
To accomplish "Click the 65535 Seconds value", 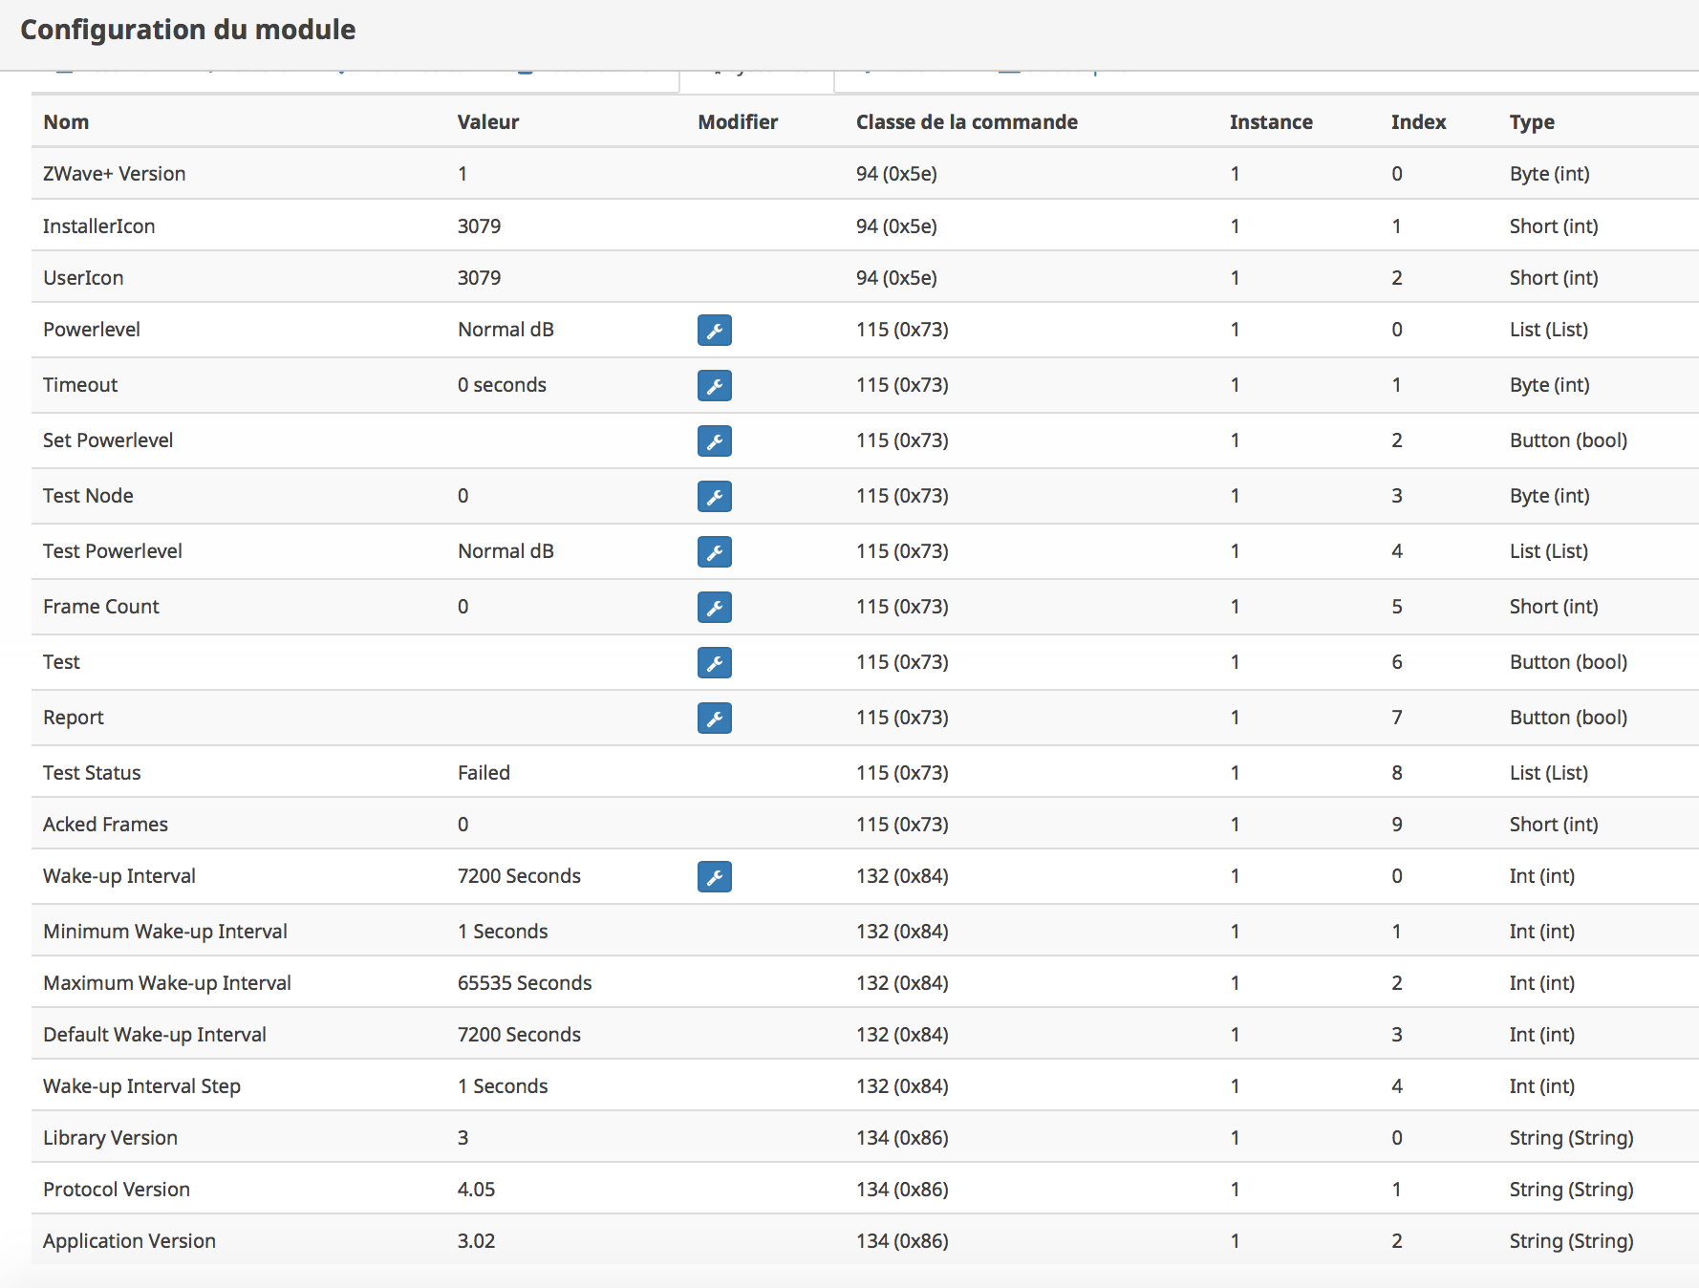I will (x=525, y=983).
